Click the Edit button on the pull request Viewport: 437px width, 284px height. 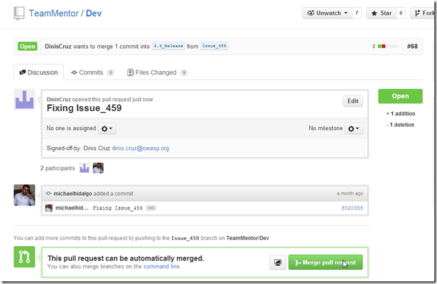pyautogui.click(x=353, y=101)
